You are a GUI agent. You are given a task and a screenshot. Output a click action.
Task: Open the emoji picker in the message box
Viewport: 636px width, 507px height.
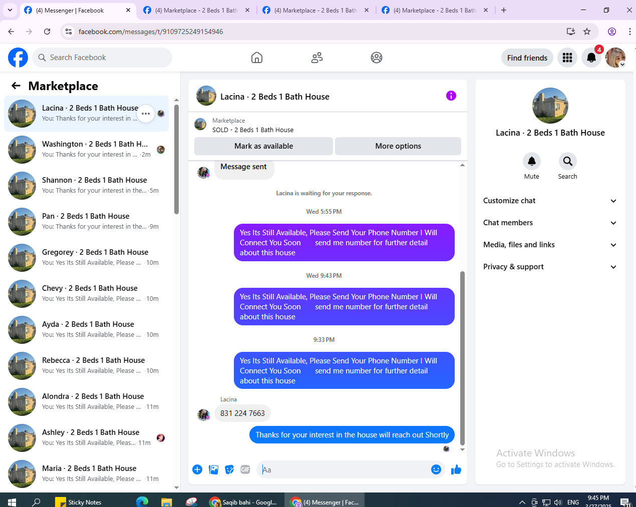point(436,469)
